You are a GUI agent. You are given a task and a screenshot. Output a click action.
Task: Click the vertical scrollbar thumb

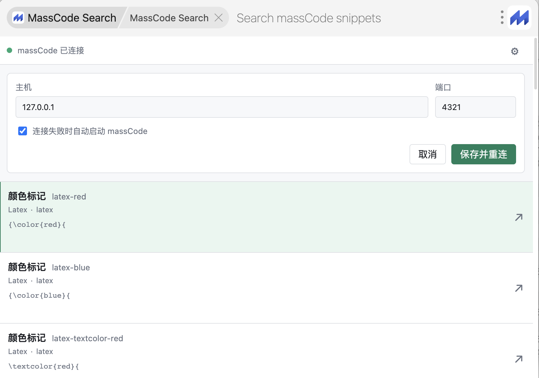(536, 63)
